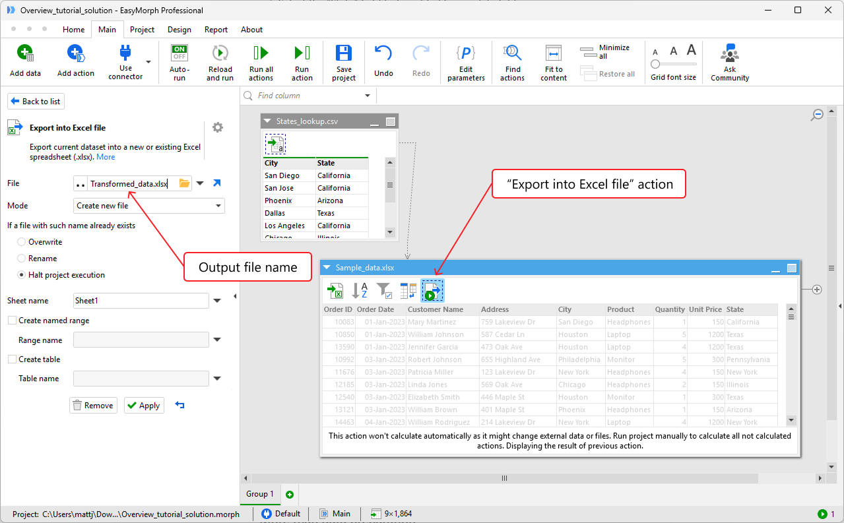Click the Find column search box
The width and height of the screenshot is (844, 523).
308,96
